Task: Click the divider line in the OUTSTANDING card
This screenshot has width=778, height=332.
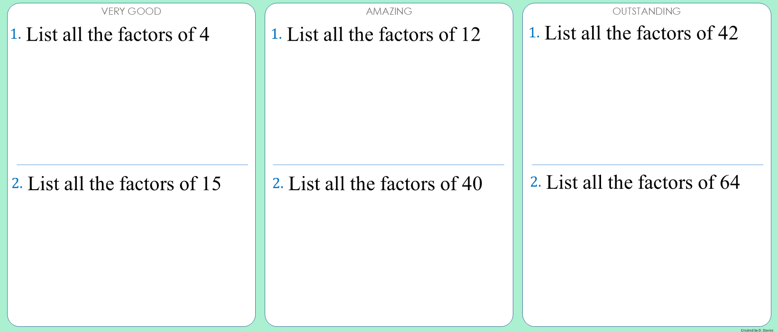Action: [x=647, y=165]
